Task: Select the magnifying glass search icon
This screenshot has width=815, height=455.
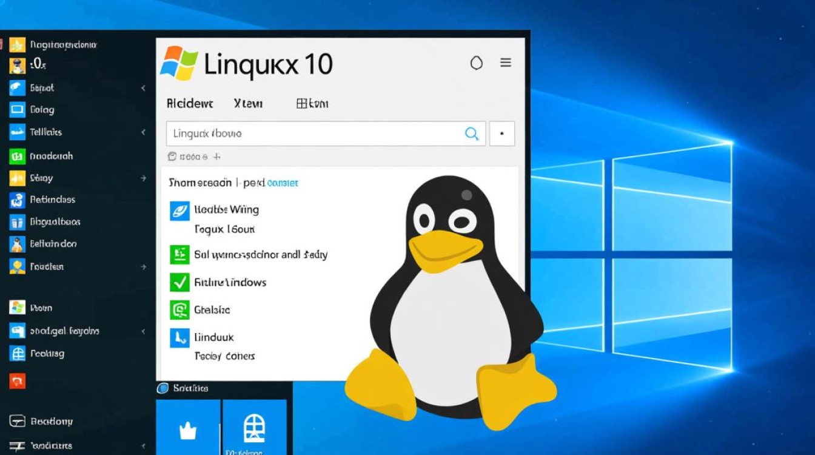Action: click(472, 133)
